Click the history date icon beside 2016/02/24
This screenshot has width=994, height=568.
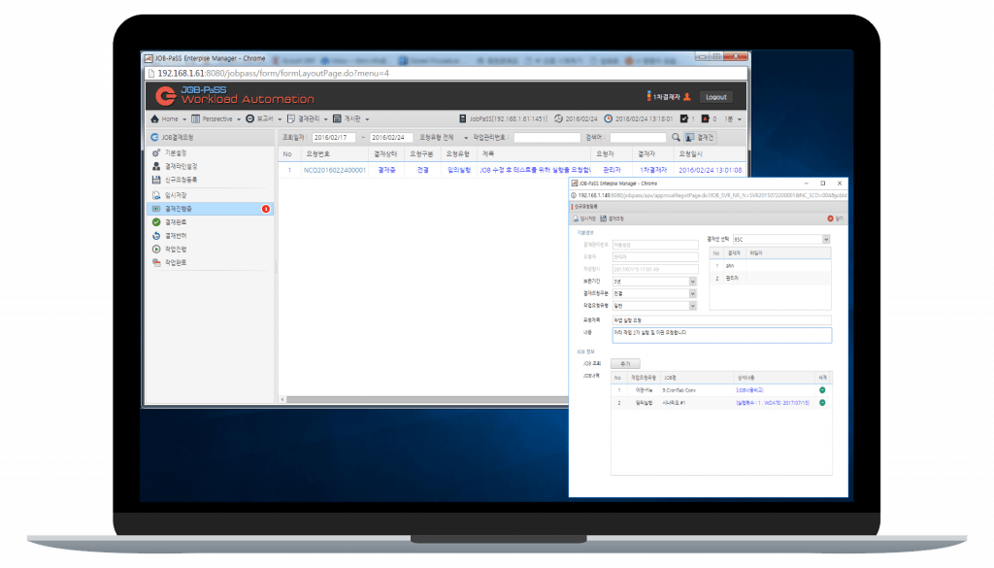point(558,118)
